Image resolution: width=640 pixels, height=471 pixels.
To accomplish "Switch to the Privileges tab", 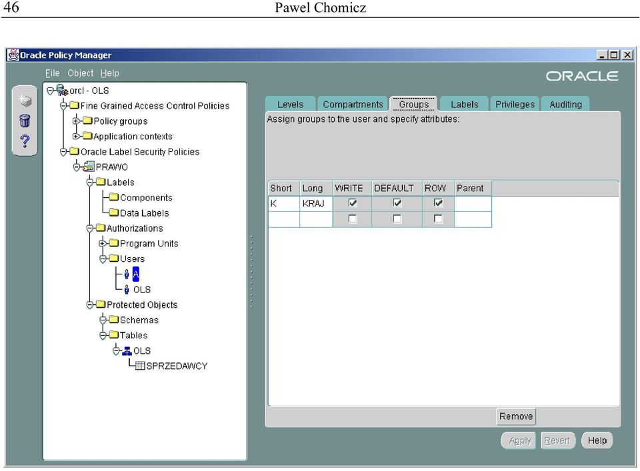I will 515,105.
